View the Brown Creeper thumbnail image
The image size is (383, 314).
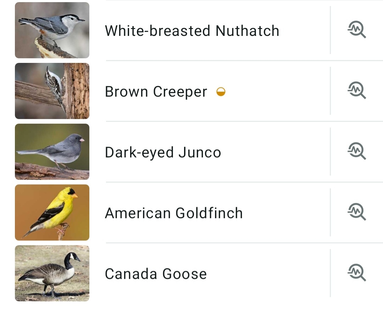(x=52, y=91)
